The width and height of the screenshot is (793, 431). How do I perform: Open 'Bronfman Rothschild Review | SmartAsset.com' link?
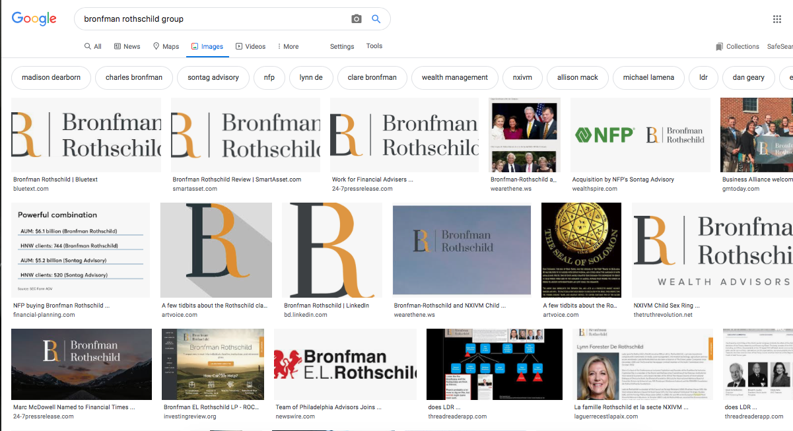pyautogui.click(x=237, y=180)
